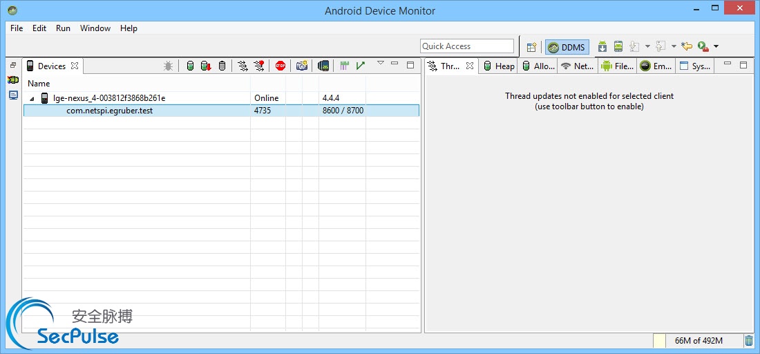The width and height of the screenshot is (760, 354).
Task: Click the Debug selected process bug icon
Action: (168, 66)
